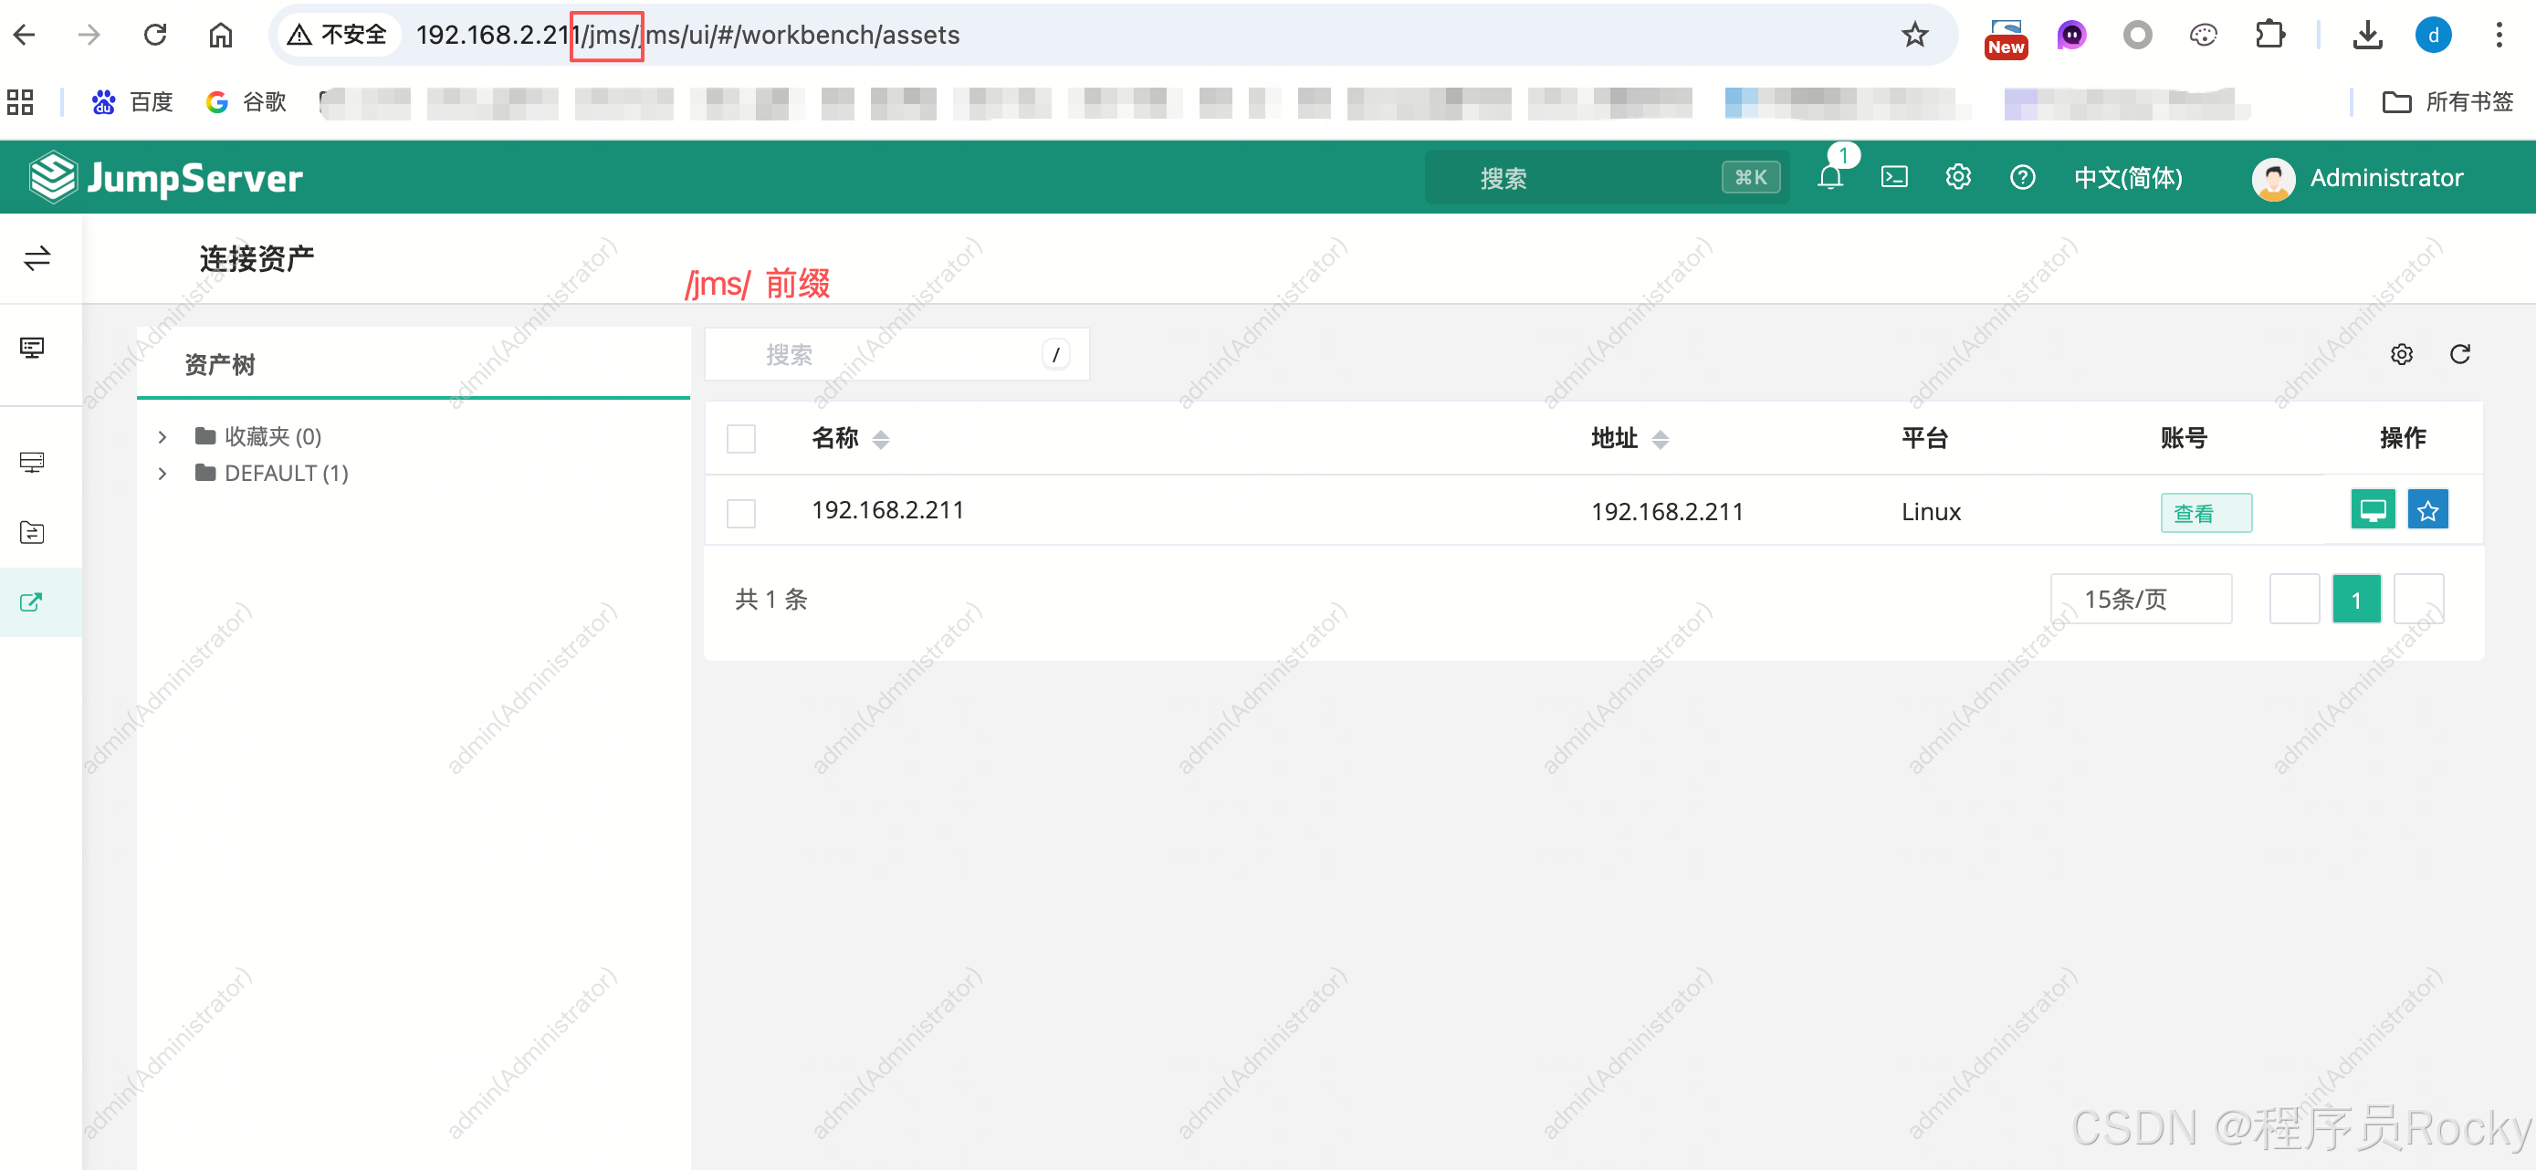Open the notification bell in header
This screenshot has width=2536, height=1170.
coord(1830,177)
